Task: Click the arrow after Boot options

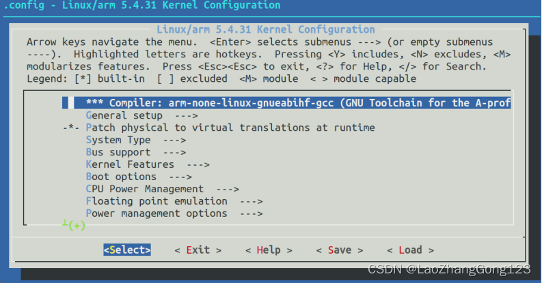Action: (x=180, y=177)
